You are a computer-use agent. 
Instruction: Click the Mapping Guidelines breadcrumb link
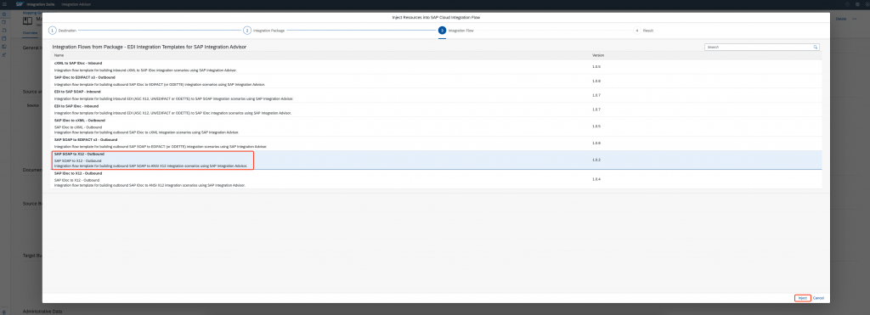(32, 12)
